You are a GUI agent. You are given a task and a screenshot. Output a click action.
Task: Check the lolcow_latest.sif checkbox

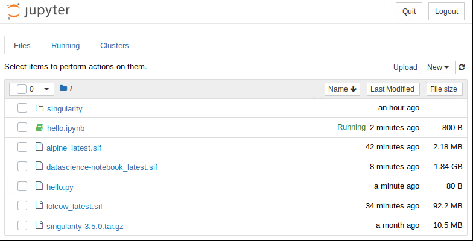(x=22, y=206)
